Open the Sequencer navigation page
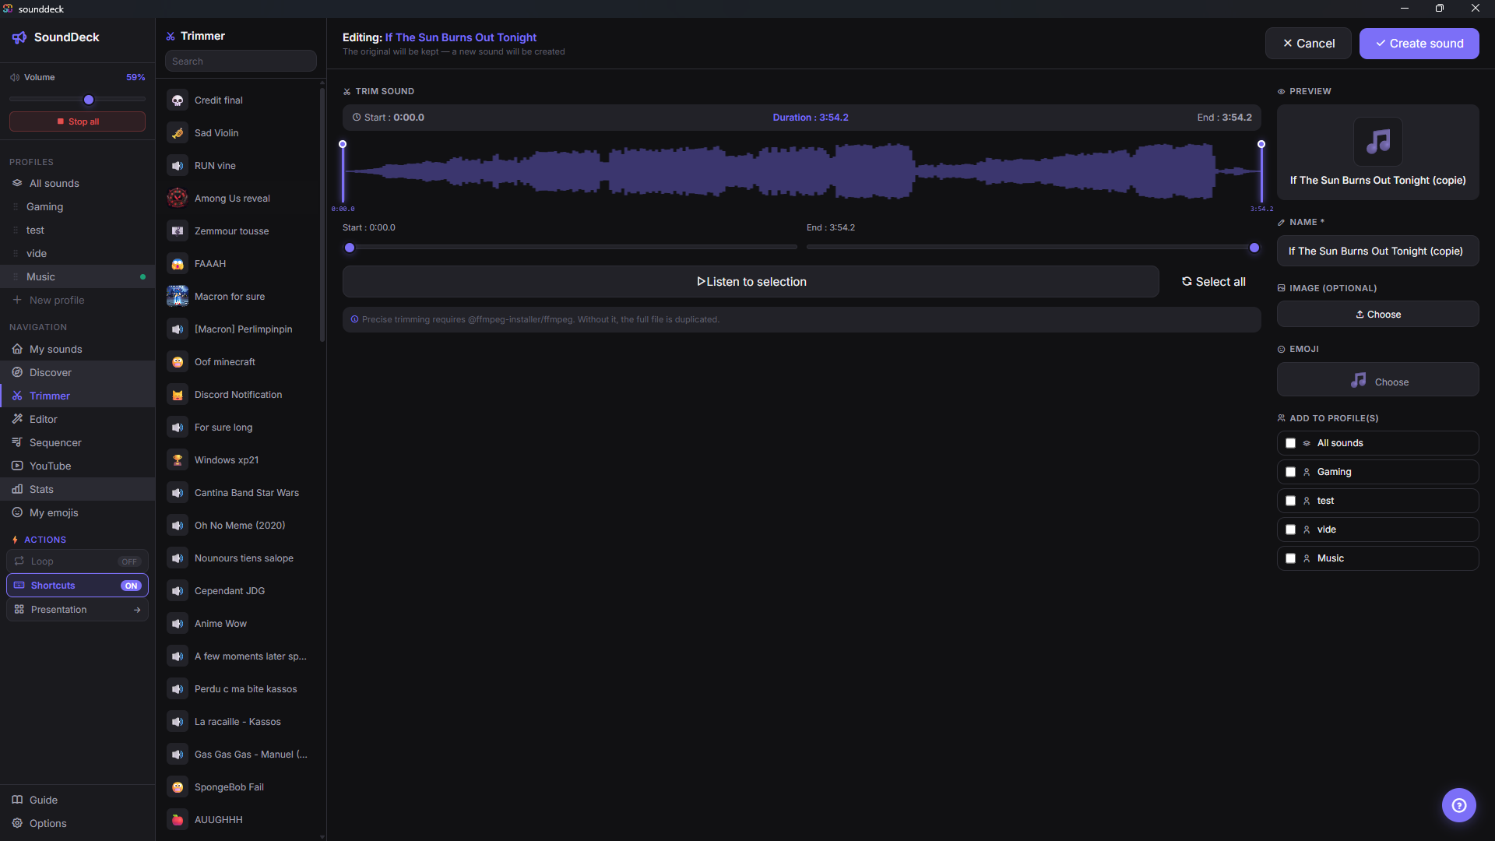 [x=78, y=442]
